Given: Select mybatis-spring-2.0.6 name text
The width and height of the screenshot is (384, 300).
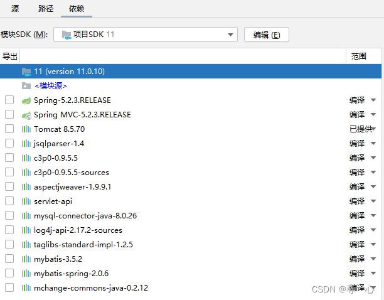Looking at the screenshot, I should [71, 273].
